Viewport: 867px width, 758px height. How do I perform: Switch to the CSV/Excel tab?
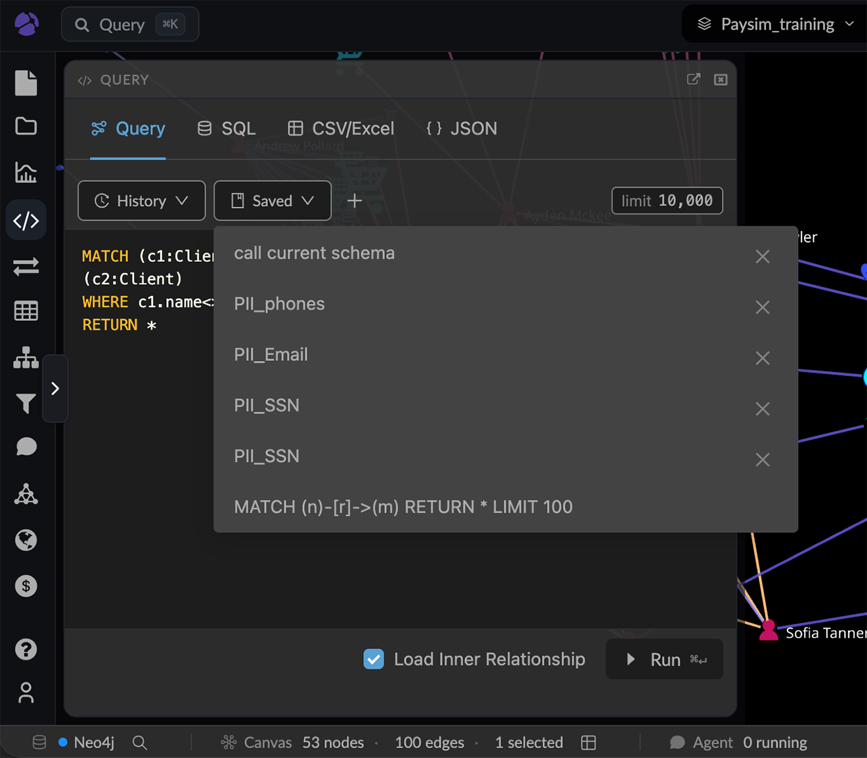(341, 129)
